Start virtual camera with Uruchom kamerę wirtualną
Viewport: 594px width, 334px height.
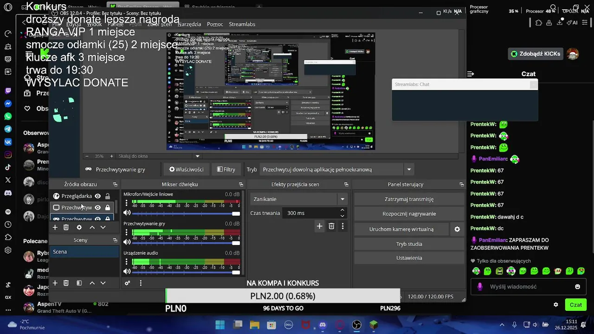(401, 229)
